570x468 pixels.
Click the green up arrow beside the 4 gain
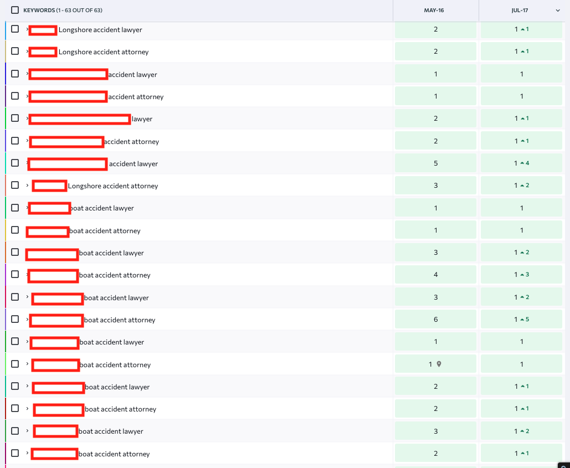pos(522,163)
